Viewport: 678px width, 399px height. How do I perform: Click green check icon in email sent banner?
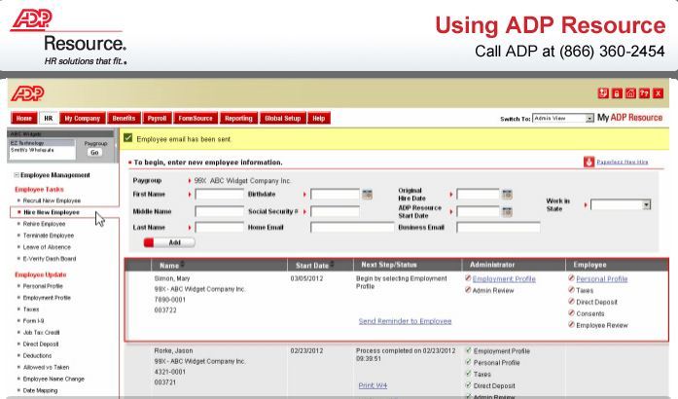[127, 138]
